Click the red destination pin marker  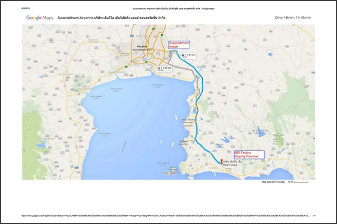point(222,161)
